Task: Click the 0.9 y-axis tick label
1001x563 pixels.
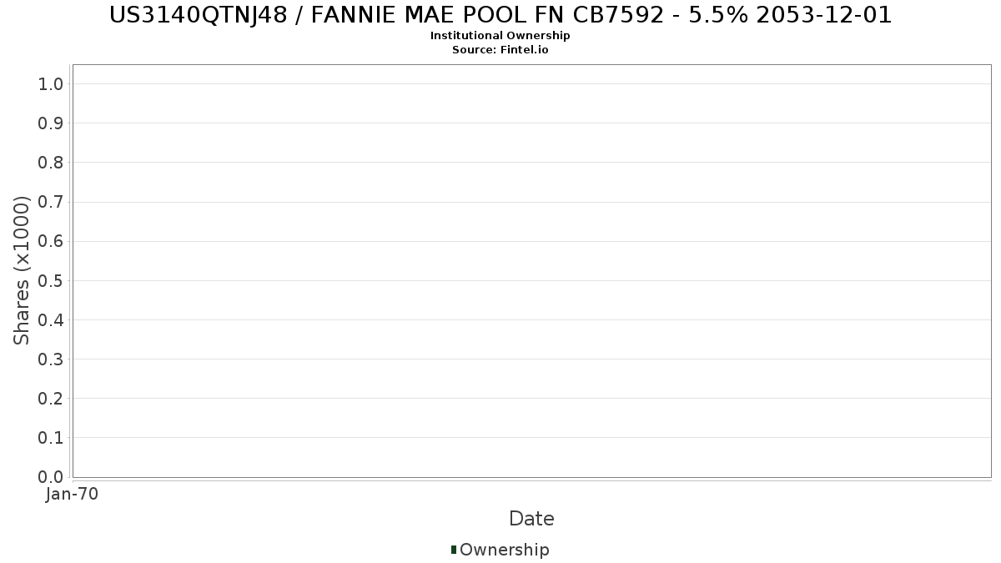Action: 51,123
